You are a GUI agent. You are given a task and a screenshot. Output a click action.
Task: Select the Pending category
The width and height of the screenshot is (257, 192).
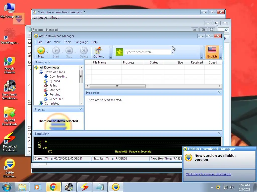point(55,94)
